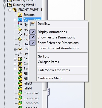Select Fillet3 in the feature tree
This screenshot has height=108, width=102.
28,83
